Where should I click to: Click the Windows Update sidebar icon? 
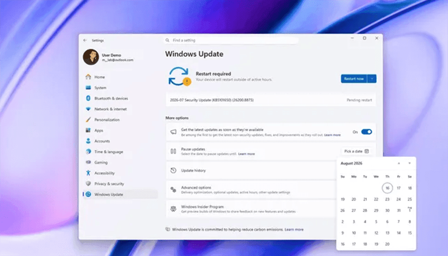pos(88,194)
